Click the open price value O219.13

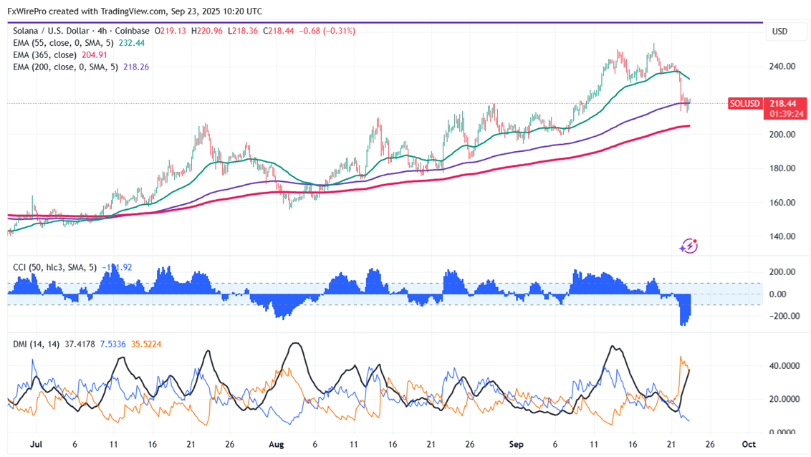click(171, 31)
